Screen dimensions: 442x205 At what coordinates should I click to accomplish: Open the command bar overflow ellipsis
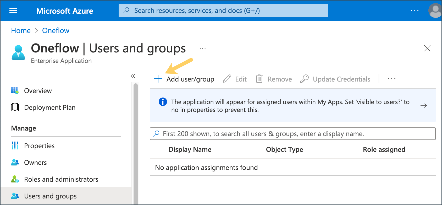click(x=392, y=79)
